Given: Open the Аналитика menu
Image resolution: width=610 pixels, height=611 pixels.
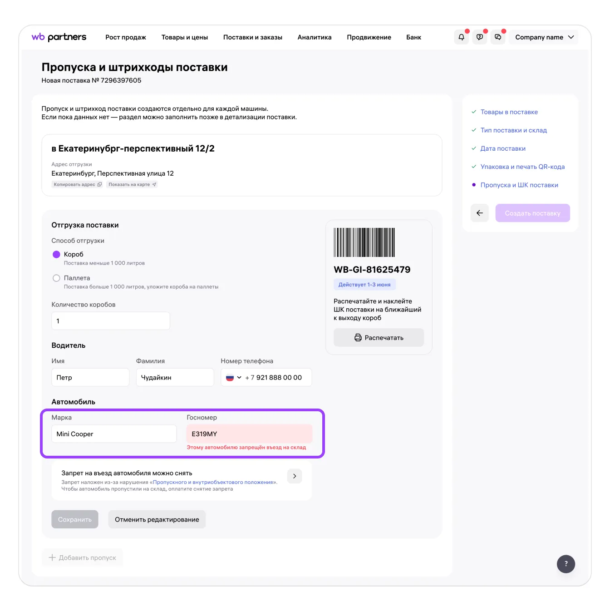Looking at the screenshot, I should 314,37.
